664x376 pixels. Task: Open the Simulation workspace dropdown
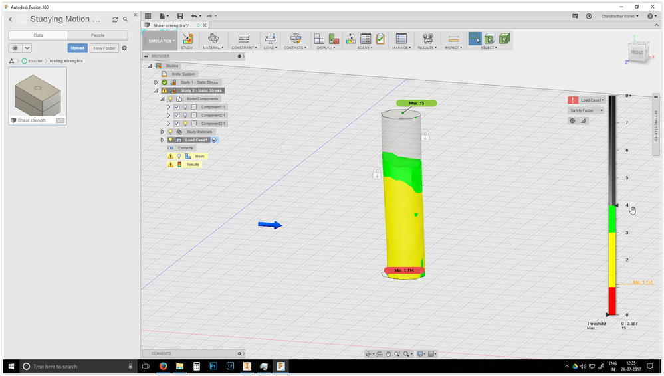coord(161,41)
